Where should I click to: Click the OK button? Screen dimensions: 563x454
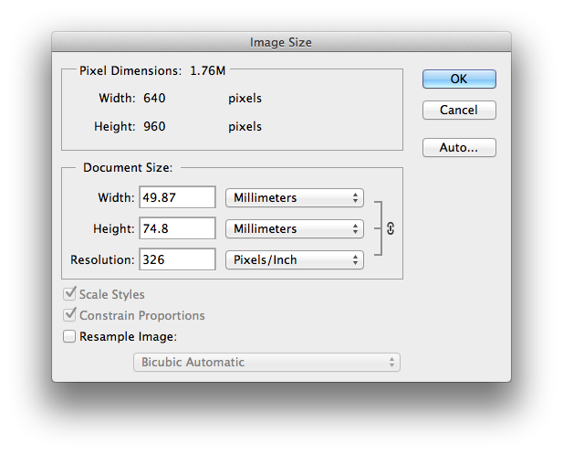click(459, 79)
